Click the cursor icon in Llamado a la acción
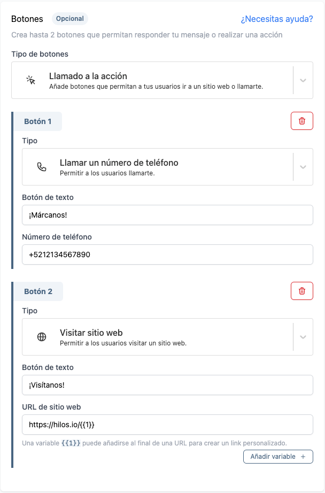Image resolution: width=325 pixels, height=493 pixels. (x=31, y=80)
